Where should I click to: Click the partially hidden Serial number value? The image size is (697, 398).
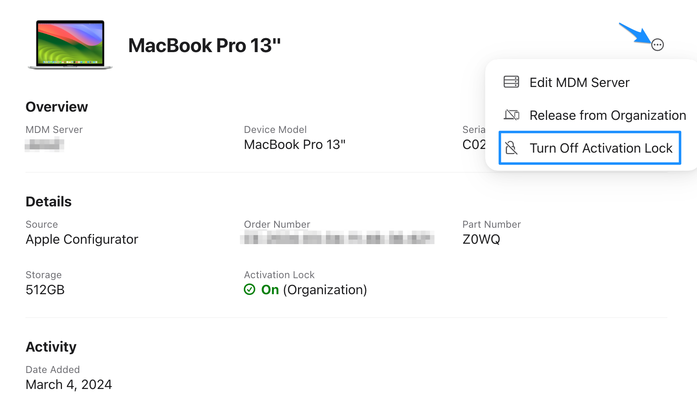pos(474,144)
